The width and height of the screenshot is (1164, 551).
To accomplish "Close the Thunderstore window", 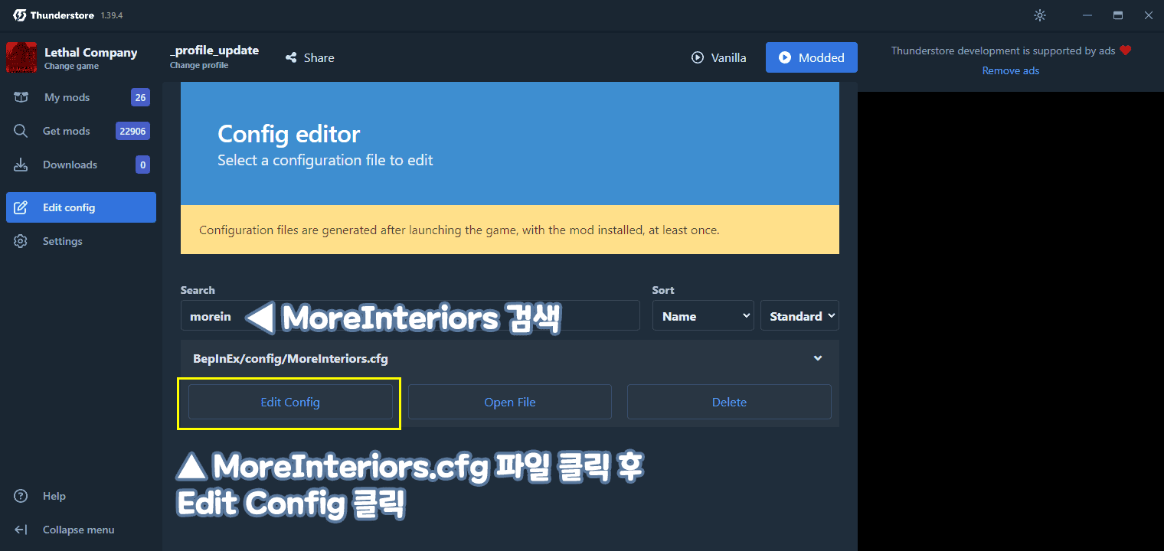I will (x=1149, y=15).
